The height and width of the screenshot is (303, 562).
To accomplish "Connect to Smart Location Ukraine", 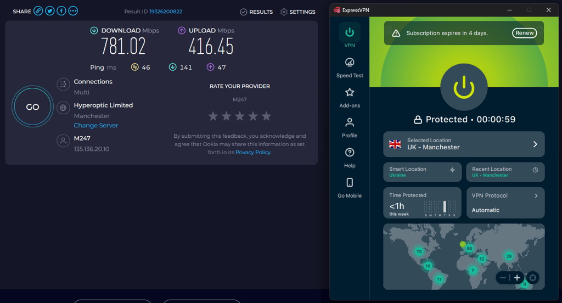I will coord(422,172).
